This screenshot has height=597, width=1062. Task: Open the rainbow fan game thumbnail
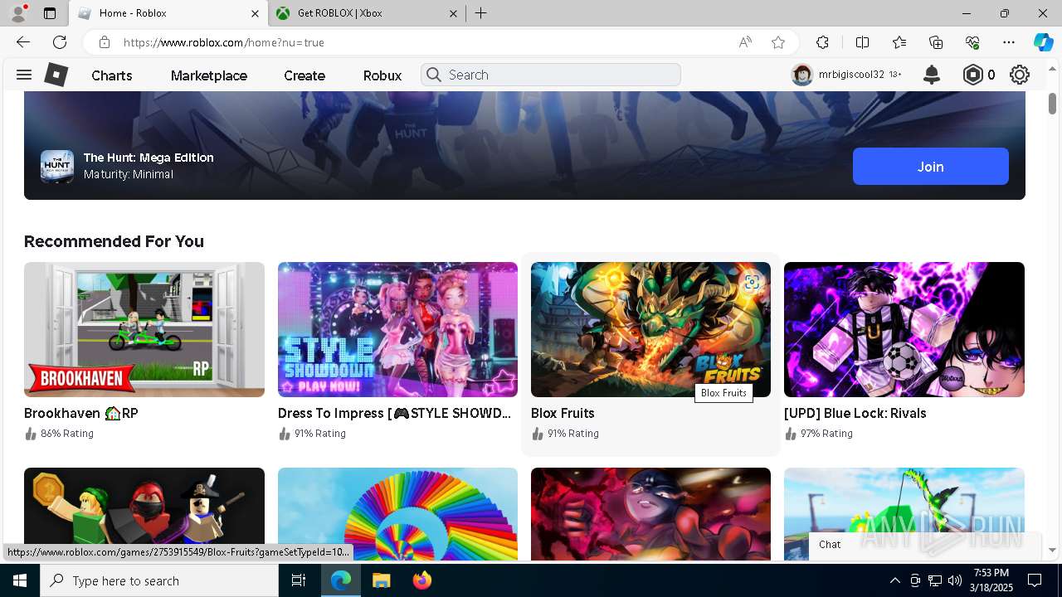pos(397,514)
